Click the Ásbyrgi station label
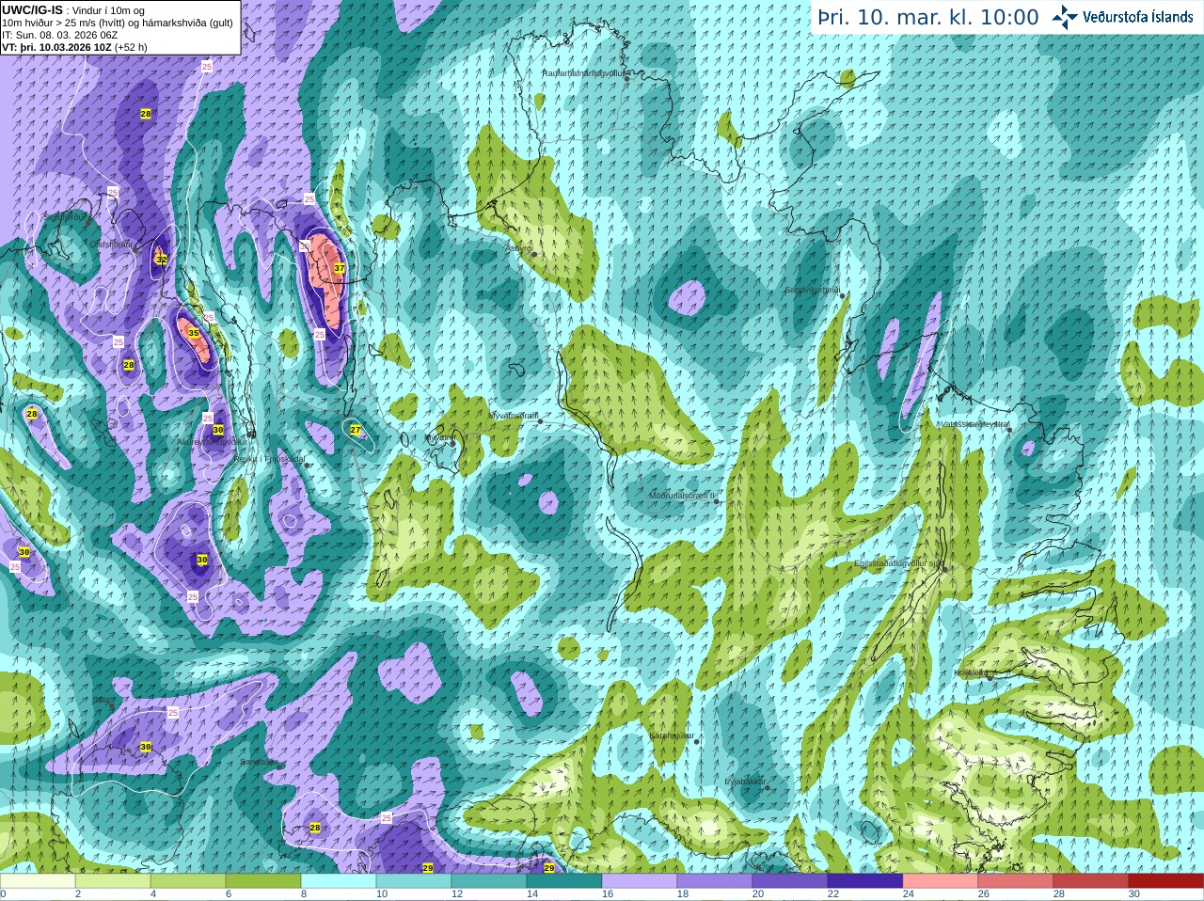The width and height of the screenshot is (1204, 901). (518, 249)
